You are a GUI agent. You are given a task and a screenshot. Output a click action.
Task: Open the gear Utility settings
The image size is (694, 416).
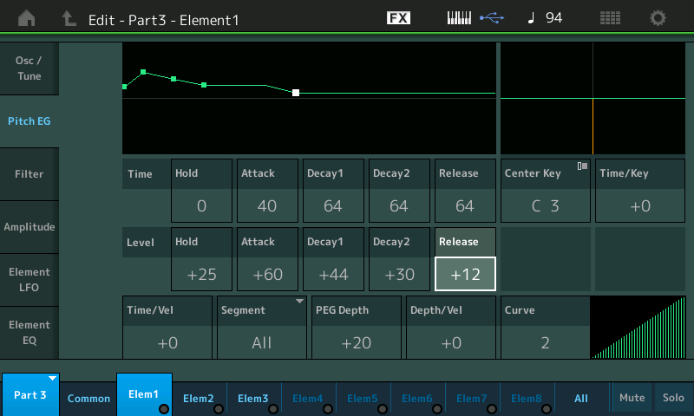point(658,18)
